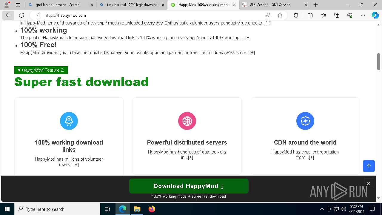Open the Favorites list icon
This screenshot has width=382, height=215.
pyautogui.click(x=324, y=15)
